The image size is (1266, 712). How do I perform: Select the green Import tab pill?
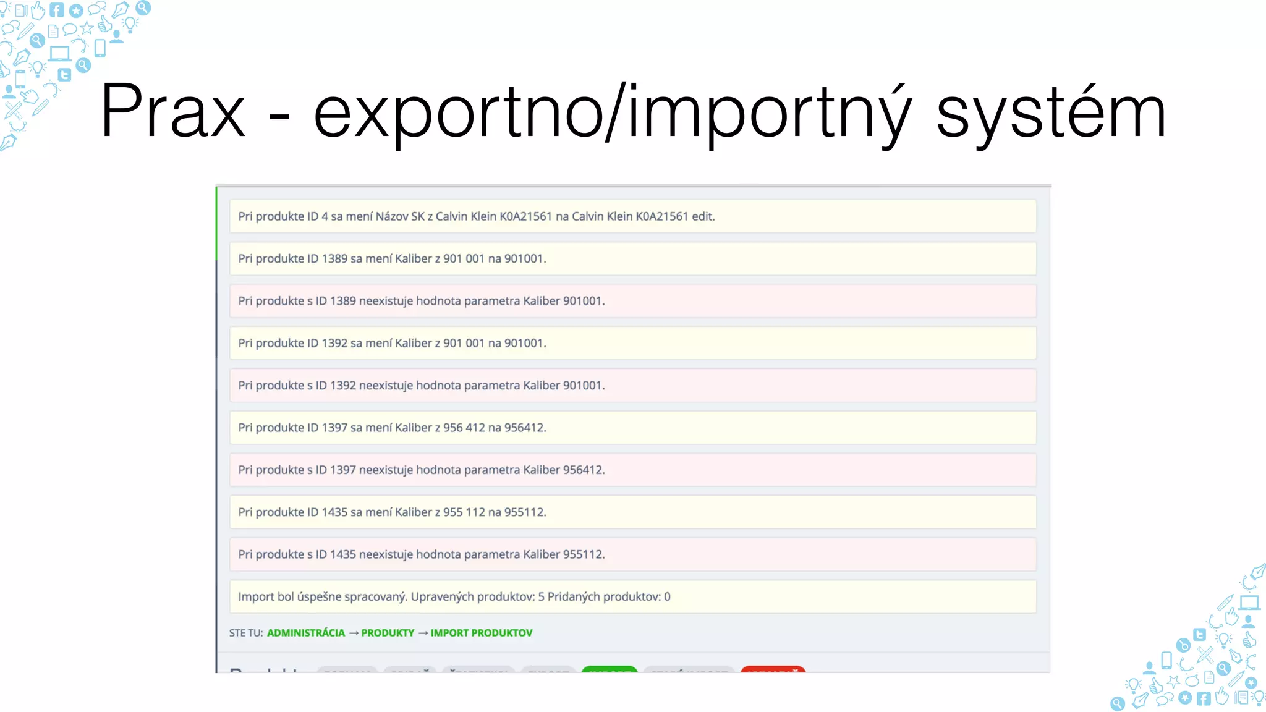click(x=609, y=670)
